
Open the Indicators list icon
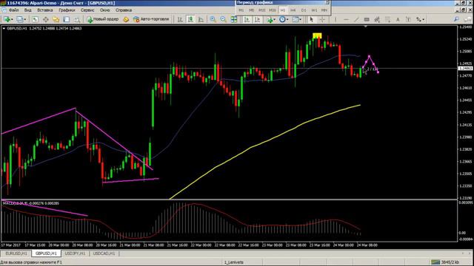coord(270,19)
